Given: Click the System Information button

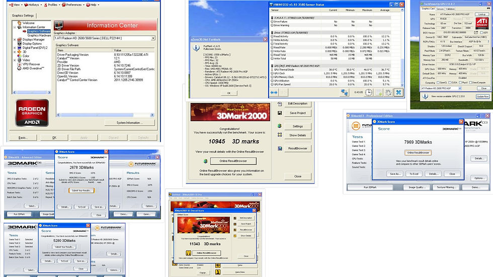Looking at the screenshot, I should click(x=130, y=123).
